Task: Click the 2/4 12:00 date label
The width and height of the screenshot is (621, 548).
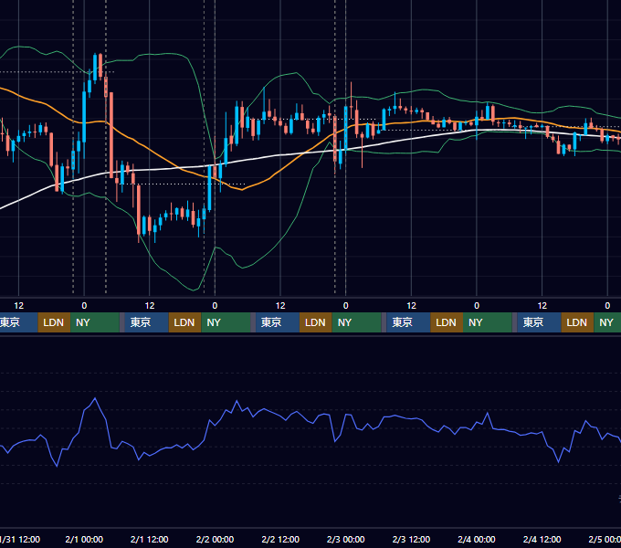Action: click(542, 539)
